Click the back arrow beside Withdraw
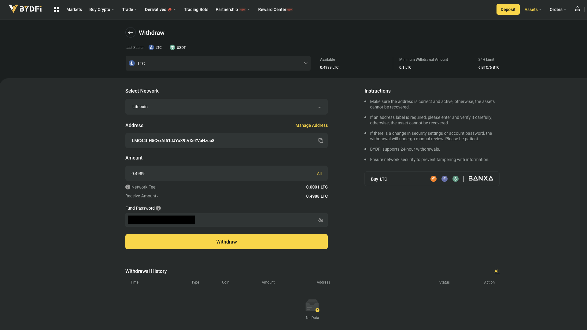 [x=131, y=33]
